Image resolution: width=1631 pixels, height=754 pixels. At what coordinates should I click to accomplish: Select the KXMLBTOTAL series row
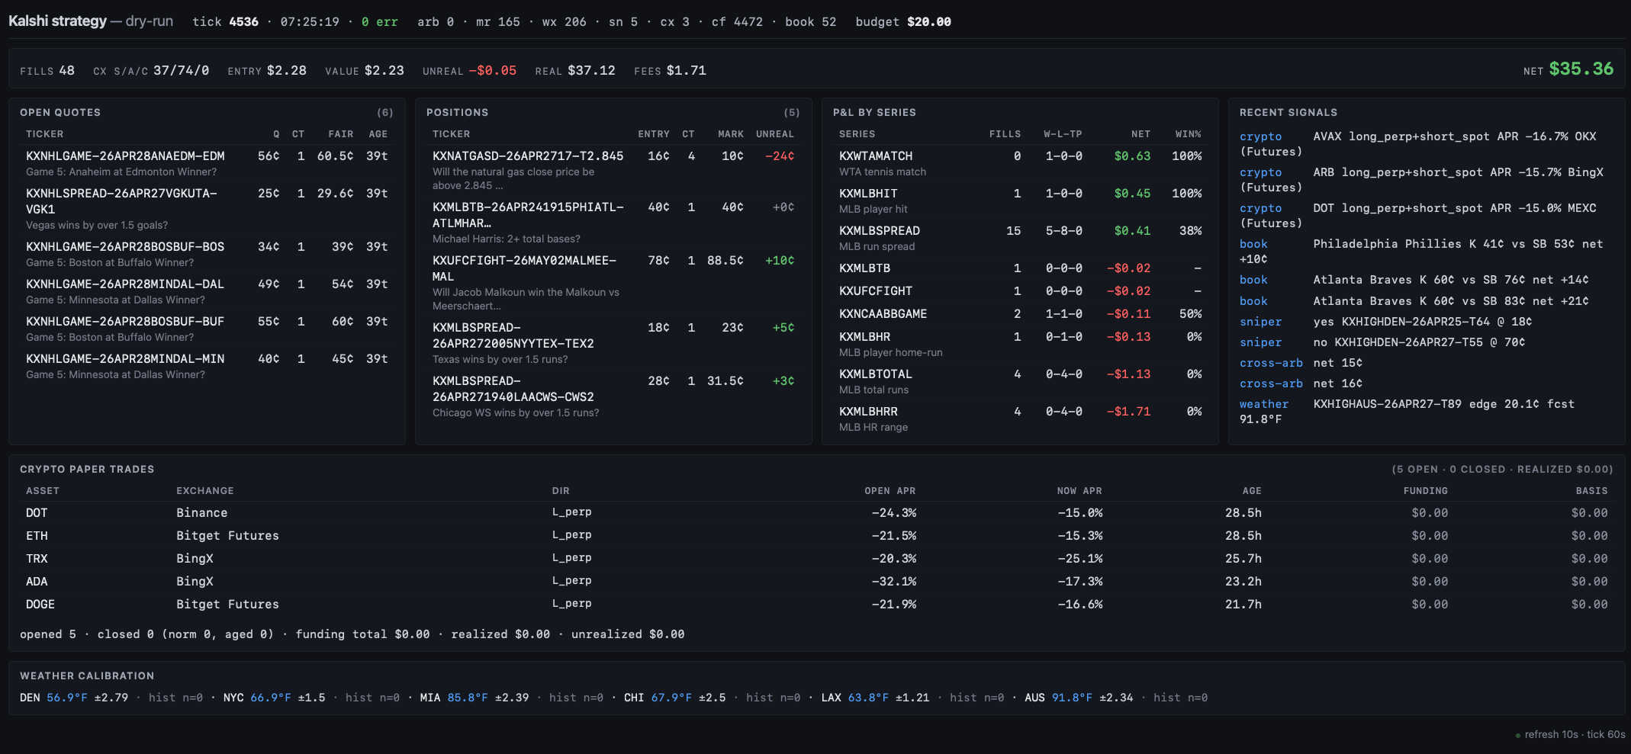[x=1020, y=381]
